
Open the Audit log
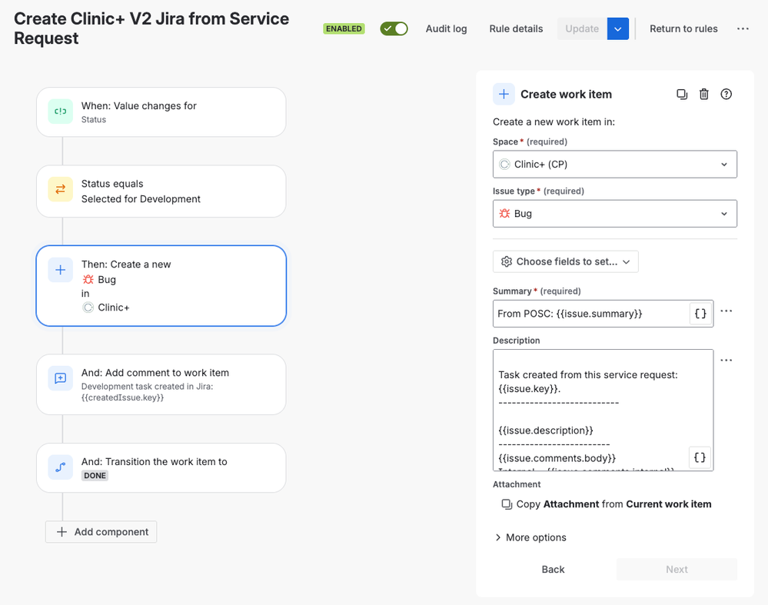(x=446, y=29)
